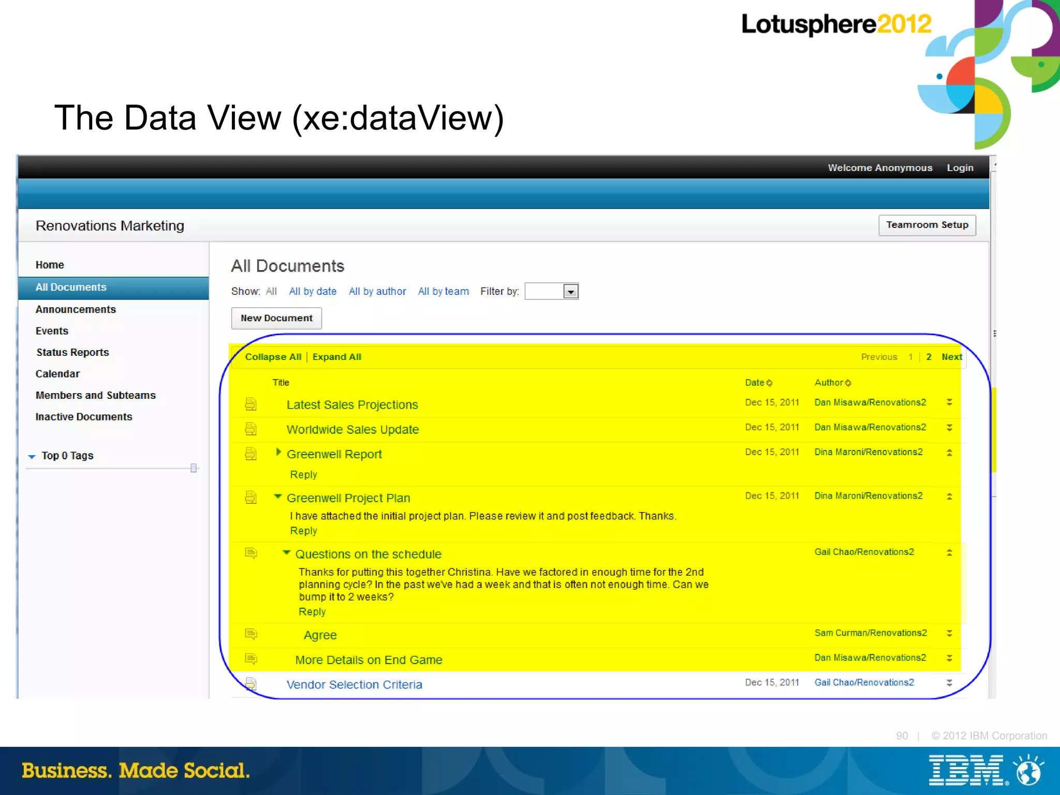Open the Agree response
This screenshot has width=1060, height=795.
coord(320,635)
